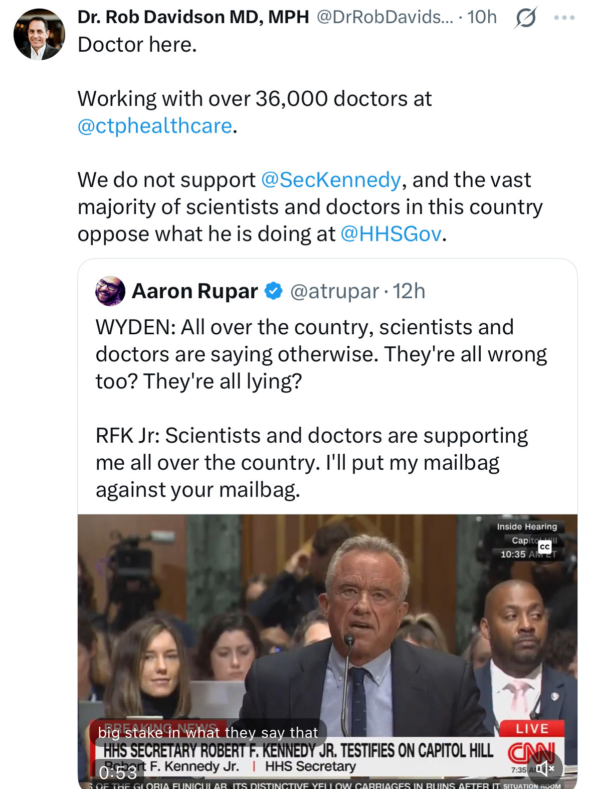The width and height of the screenshot is (591, 789).
Task: Tap Aaron Rupar's blue verified badge
Action: coord(273,291)
